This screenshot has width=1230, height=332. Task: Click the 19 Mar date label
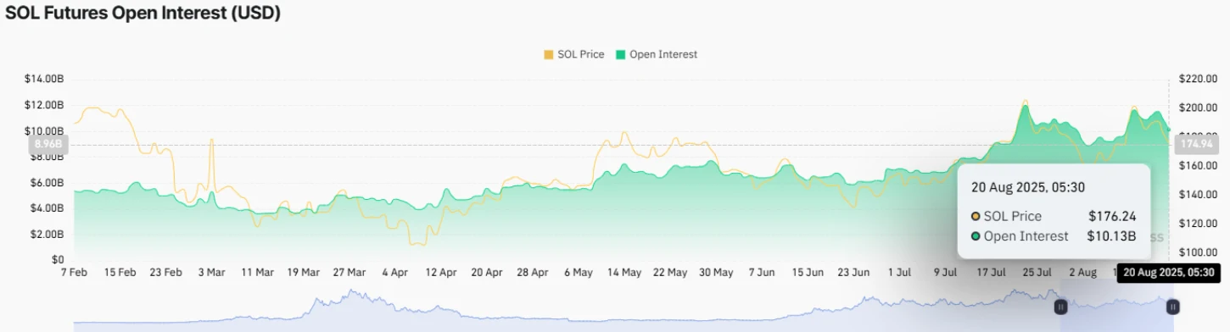click(303, 273)
